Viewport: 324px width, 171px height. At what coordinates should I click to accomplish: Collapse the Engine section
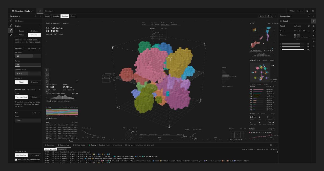tap(40, 26)
